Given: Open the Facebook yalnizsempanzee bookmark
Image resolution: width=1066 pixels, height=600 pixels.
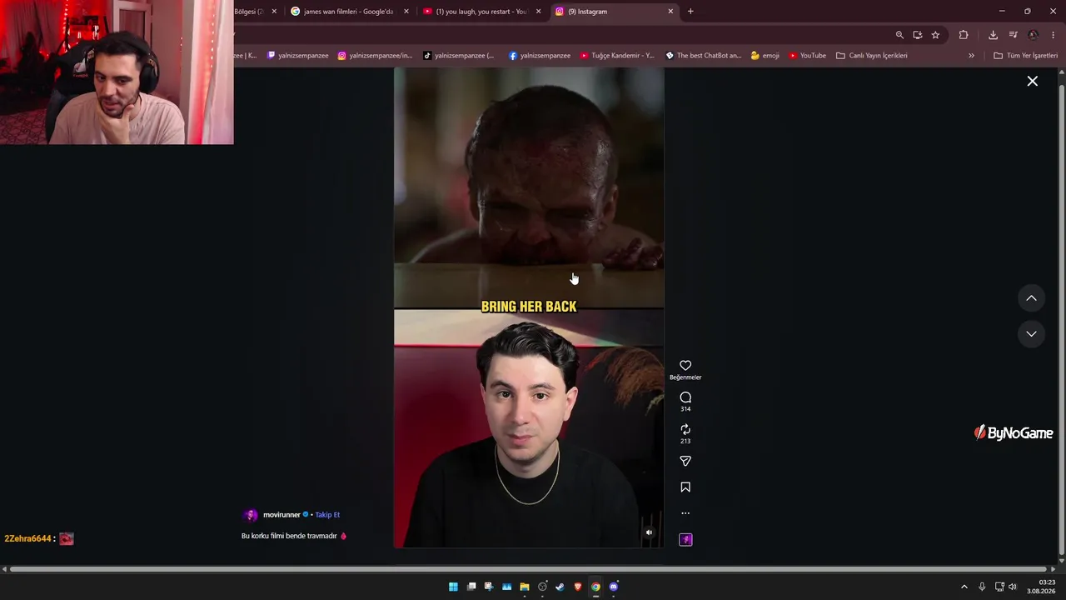Looking at the screenshot, I should (x=540, y=56).
